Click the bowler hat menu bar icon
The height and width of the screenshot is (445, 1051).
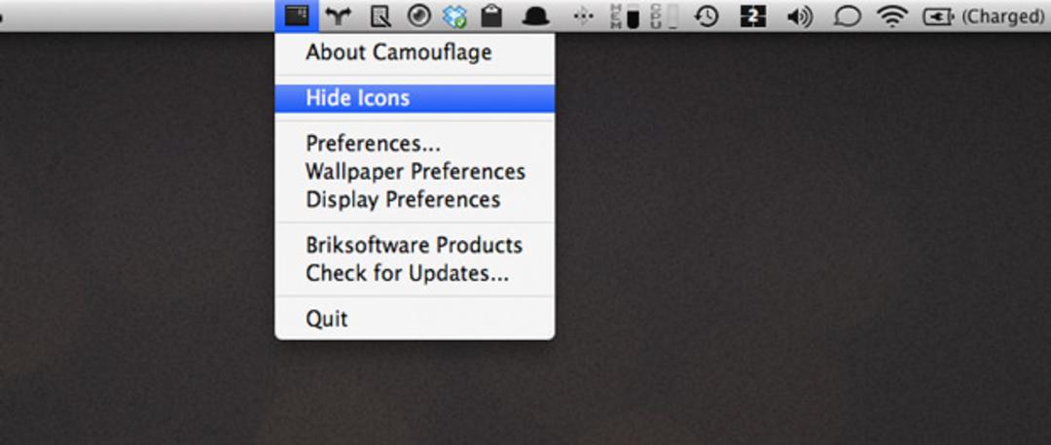pyautogui.click(x=535, y=17)
